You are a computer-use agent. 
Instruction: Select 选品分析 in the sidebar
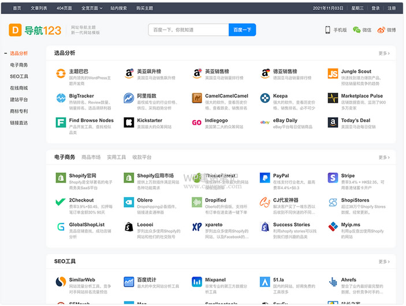point(19,53)
